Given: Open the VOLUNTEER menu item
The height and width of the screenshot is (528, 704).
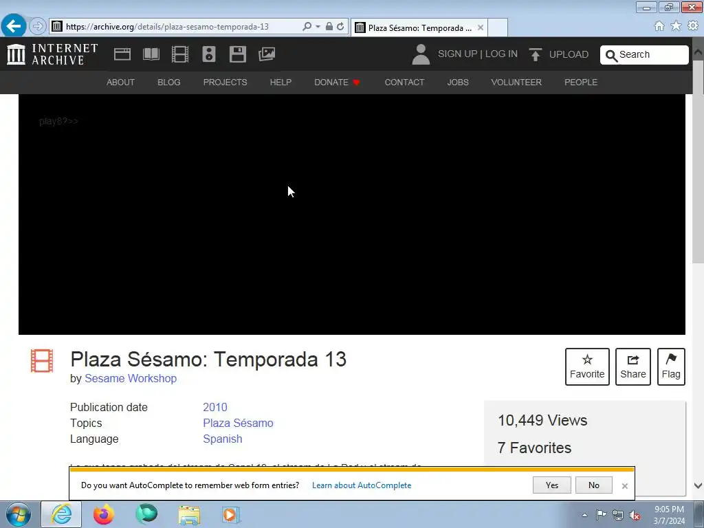Looking at the screenshot, I should 516,82.
